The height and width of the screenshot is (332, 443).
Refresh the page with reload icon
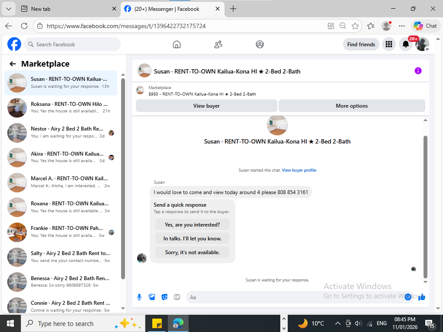click(24, 26)
